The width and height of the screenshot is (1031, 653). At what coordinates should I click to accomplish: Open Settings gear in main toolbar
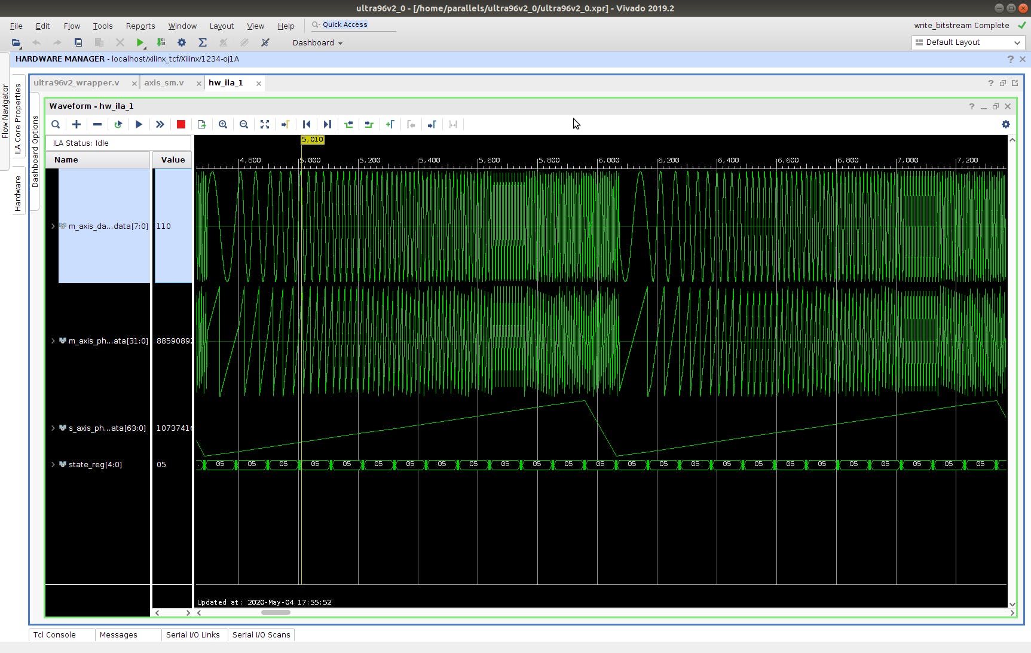[x=182, y=42]
